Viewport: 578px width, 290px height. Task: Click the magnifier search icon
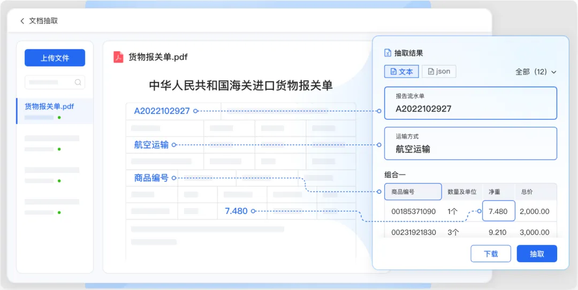(x=78, y=82)
